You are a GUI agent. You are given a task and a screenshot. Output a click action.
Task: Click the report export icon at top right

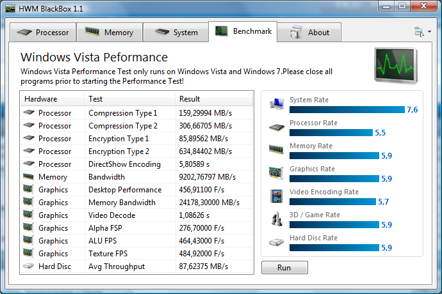(419, 32)
